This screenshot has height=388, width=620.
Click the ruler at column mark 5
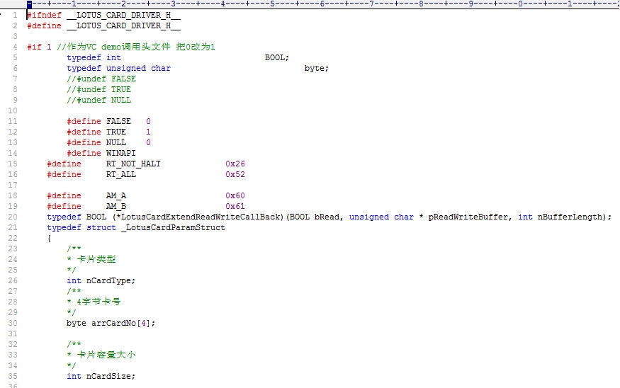point(272,4)
